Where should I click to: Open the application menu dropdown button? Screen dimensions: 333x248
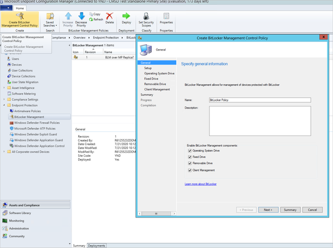tap(6, 8)
